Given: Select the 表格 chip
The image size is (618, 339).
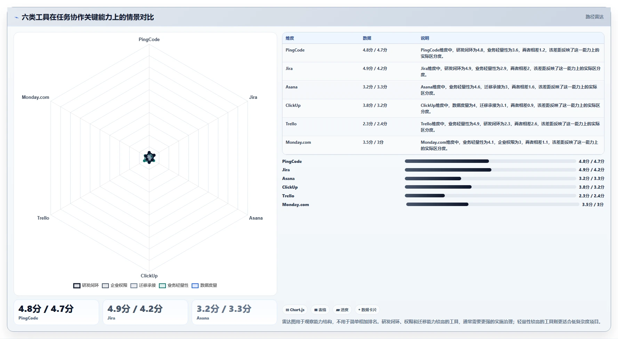Looking at the screenshot, I should tap(320, 310).
